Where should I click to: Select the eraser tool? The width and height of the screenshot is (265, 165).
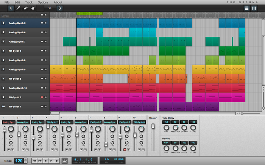point(26,8)
